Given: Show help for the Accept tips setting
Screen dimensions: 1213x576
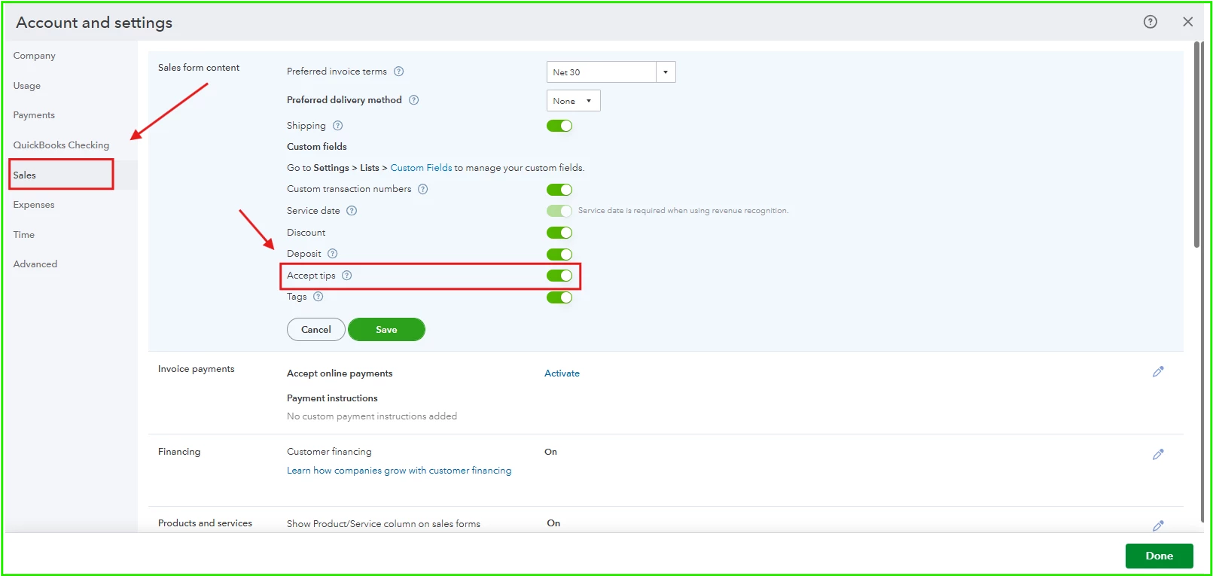Looking at the screenshot, I should tap(347, 276).
